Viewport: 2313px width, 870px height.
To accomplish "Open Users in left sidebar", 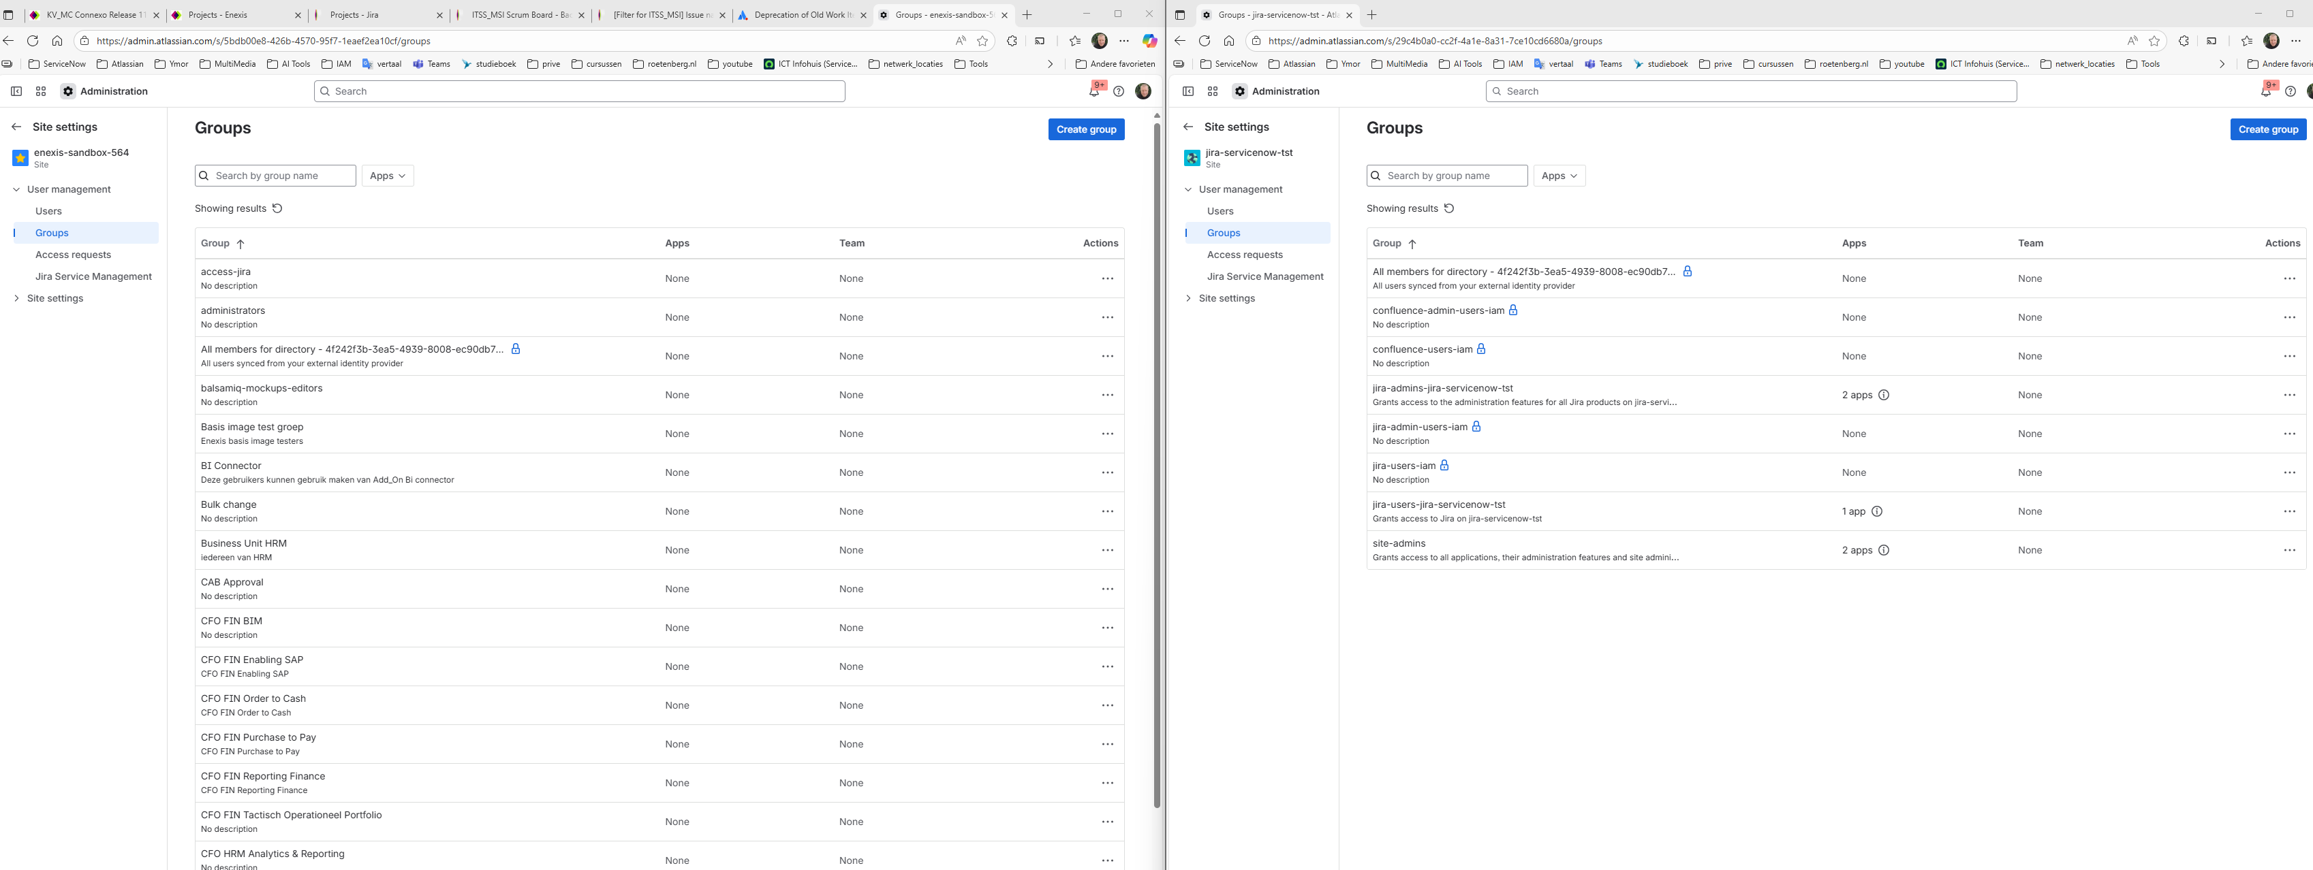I will [48, 212].
